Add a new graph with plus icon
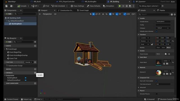The height and width of the screenshot is (101, 180). 35,46
